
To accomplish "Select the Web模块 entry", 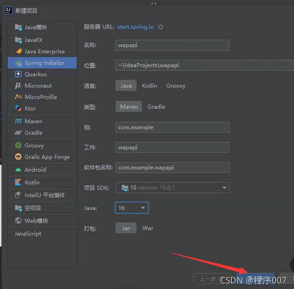I will tap(42, 221).
